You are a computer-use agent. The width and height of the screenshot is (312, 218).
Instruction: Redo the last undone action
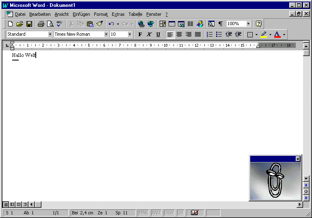coord(125,24)
